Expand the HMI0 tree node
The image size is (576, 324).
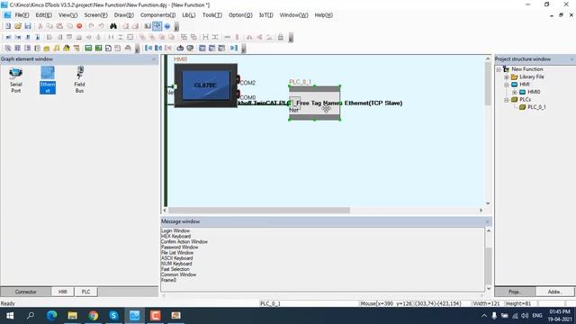514,92
